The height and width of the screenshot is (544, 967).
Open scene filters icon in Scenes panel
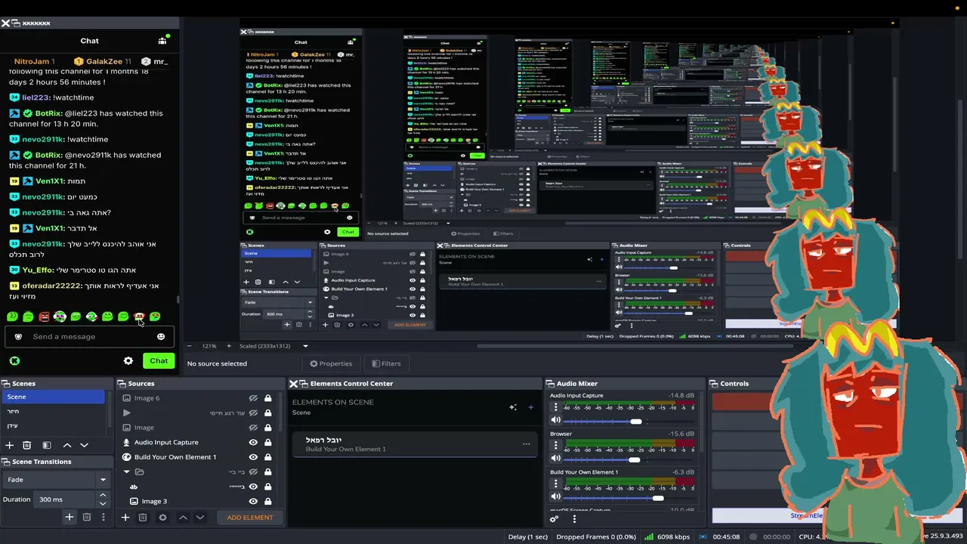tap(47, 445)
